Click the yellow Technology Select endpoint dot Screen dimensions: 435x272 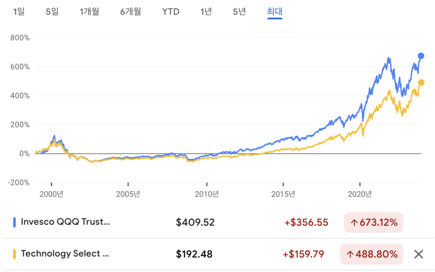[x=421, y=82]
